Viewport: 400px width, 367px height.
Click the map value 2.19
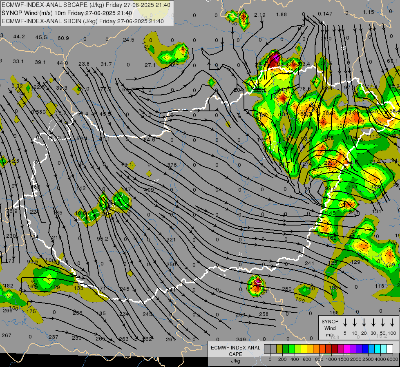260,15
